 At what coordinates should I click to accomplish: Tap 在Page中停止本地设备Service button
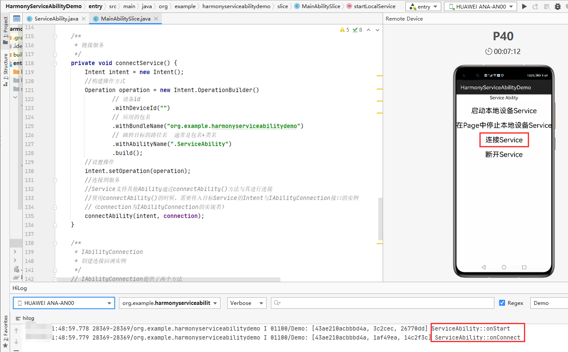(504, 125)
